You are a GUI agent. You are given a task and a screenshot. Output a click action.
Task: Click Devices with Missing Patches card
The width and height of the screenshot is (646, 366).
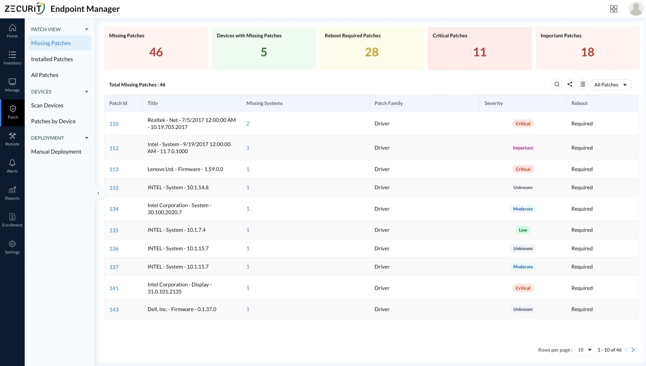tap(264, 48)
